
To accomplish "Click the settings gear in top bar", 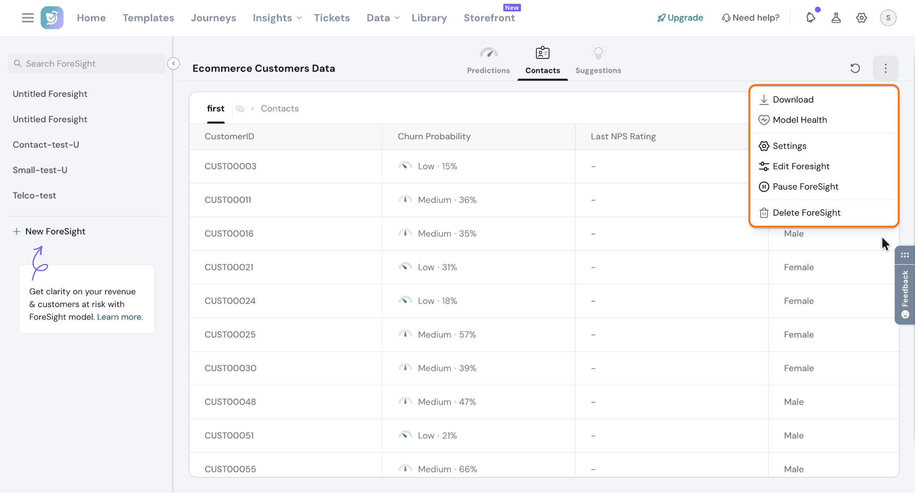I will (x=861, y=18).
